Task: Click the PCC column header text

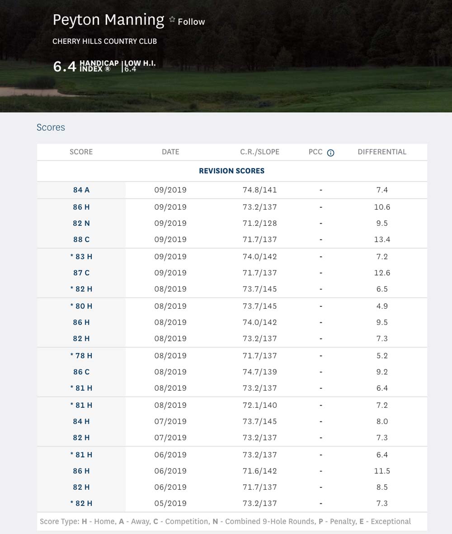Action: pos(315,152)
